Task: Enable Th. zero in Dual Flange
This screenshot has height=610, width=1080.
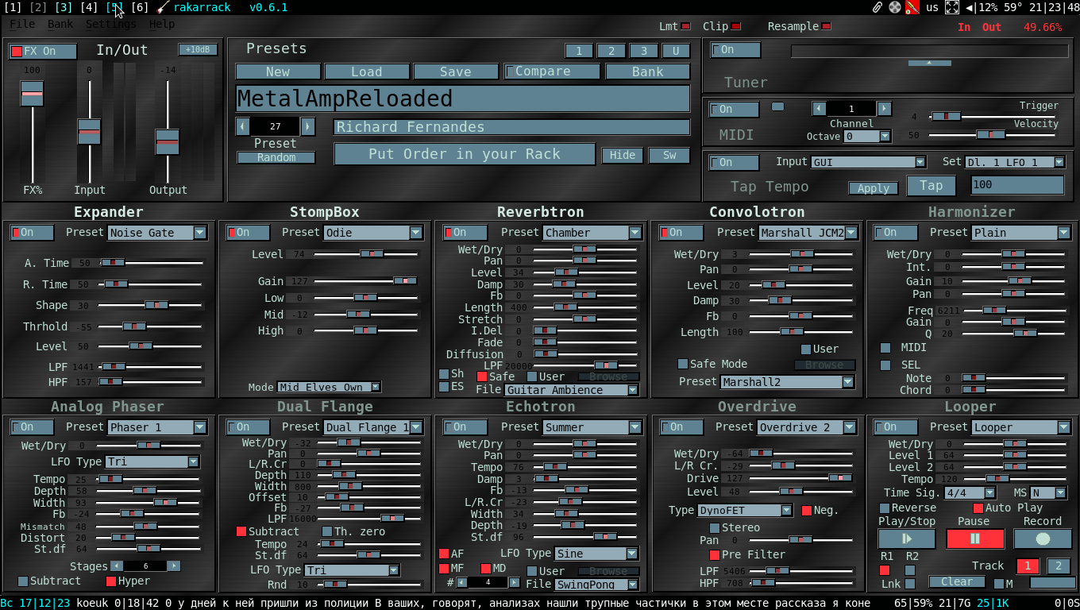Action: click(327, 531)
